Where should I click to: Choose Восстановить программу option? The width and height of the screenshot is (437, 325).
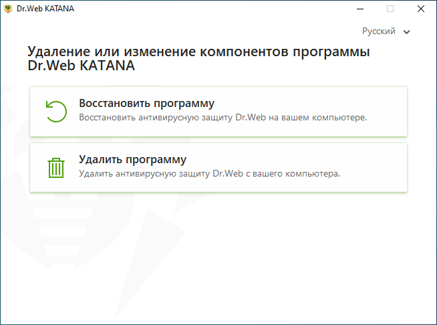pos(218,112)
